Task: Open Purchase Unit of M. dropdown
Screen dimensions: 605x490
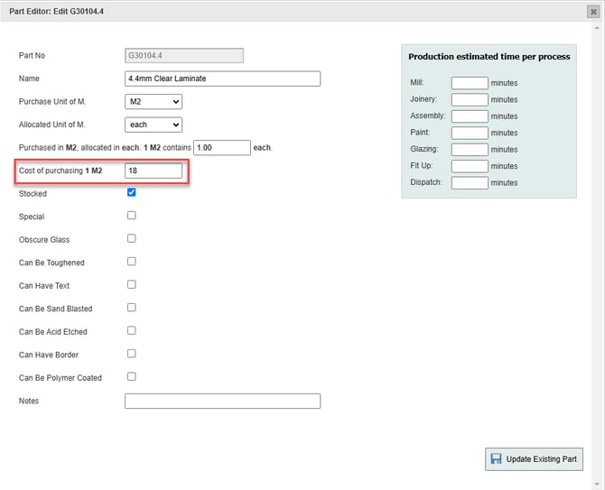Action: (x=154, y=102)
